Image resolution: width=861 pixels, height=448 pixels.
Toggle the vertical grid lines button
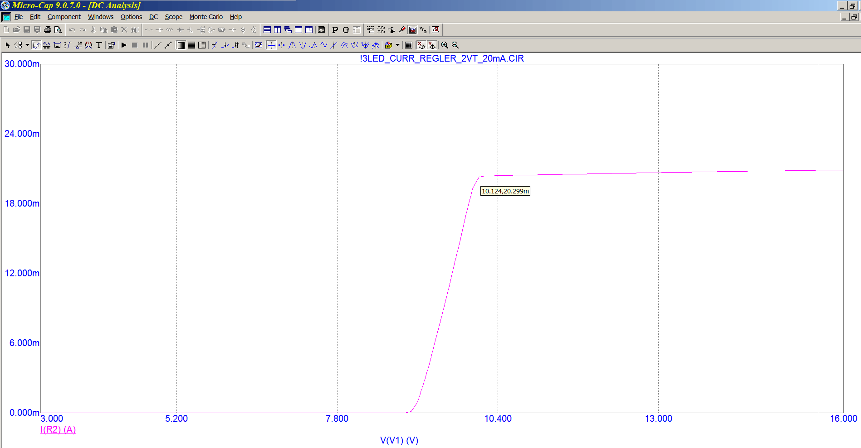tap(181, 45)
